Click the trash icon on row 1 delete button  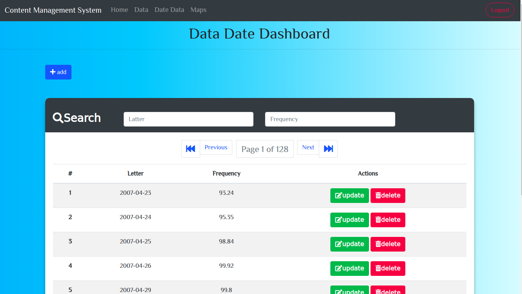pyautogui.click(x=379, y=195)
